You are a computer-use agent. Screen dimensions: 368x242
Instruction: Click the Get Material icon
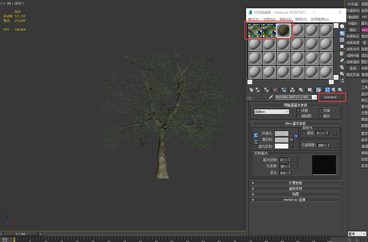pos(251,90)
